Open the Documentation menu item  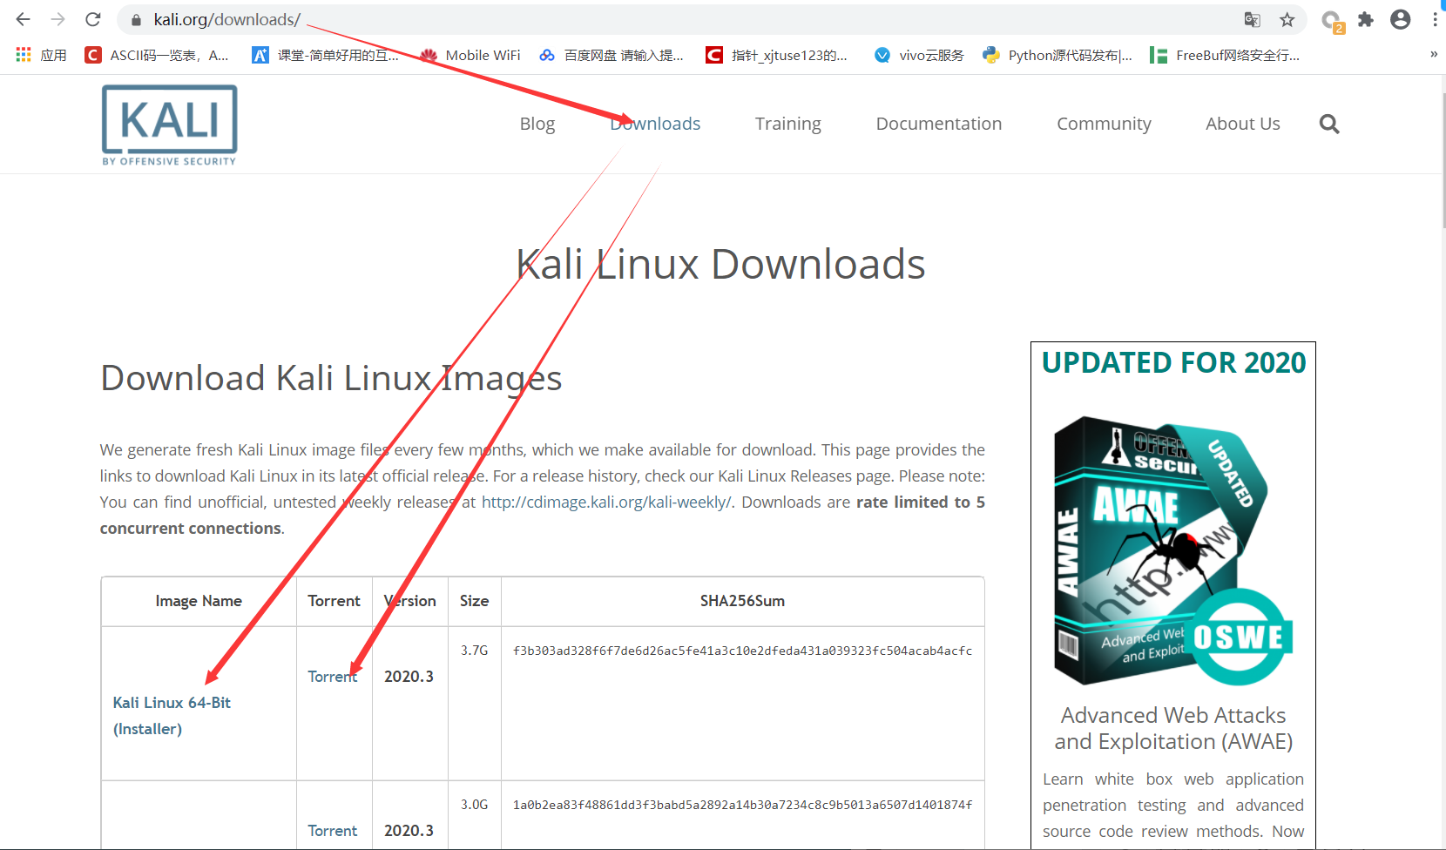tap(939, 124)
